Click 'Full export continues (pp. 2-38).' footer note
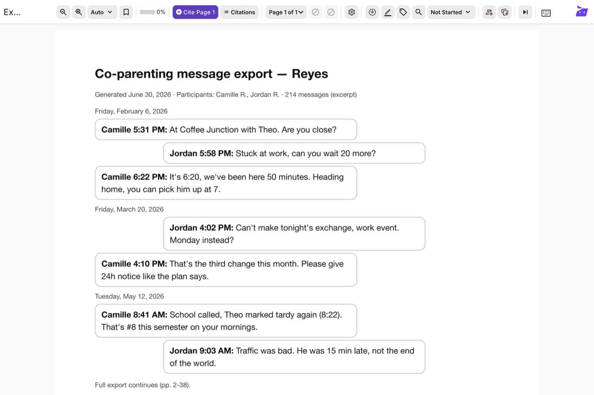The height and width of the screenshot is (395, 594). click(143, 385)
